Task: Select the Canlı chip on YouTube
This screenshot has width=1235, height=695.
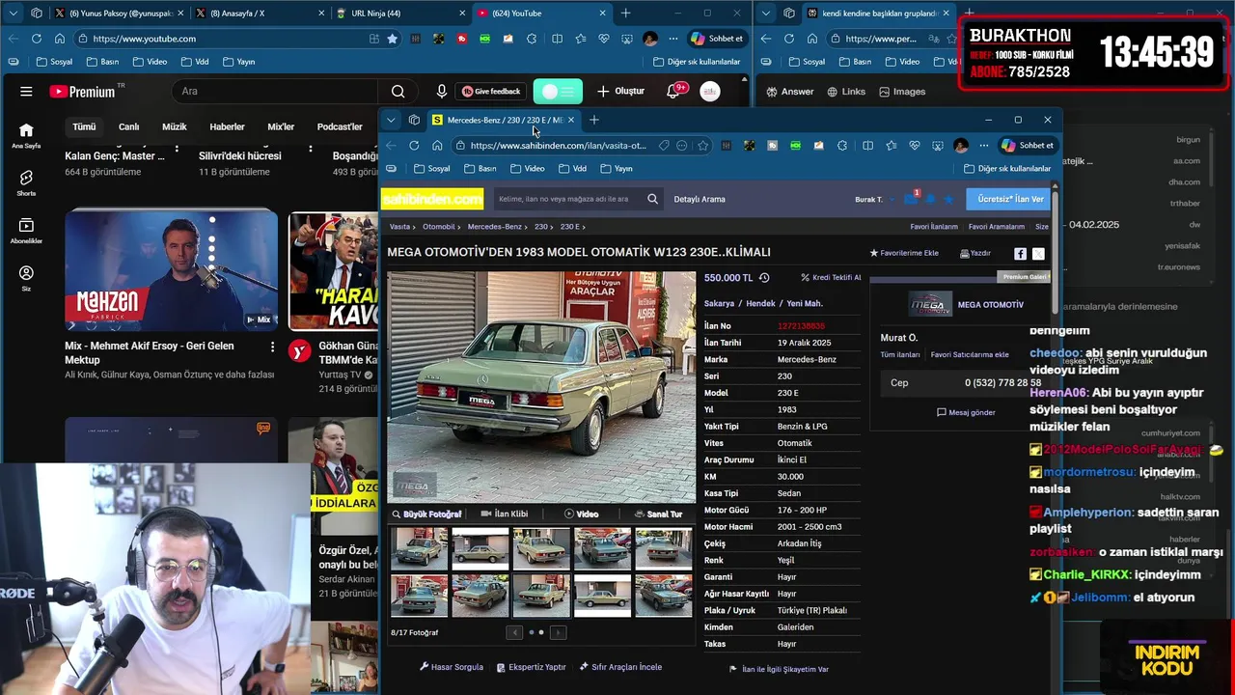Action: [x=128, y=127]
